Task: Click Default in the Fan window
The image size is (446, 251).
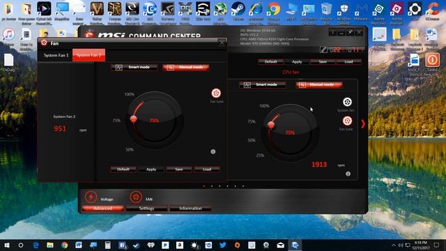Action: tap(123, 169)
